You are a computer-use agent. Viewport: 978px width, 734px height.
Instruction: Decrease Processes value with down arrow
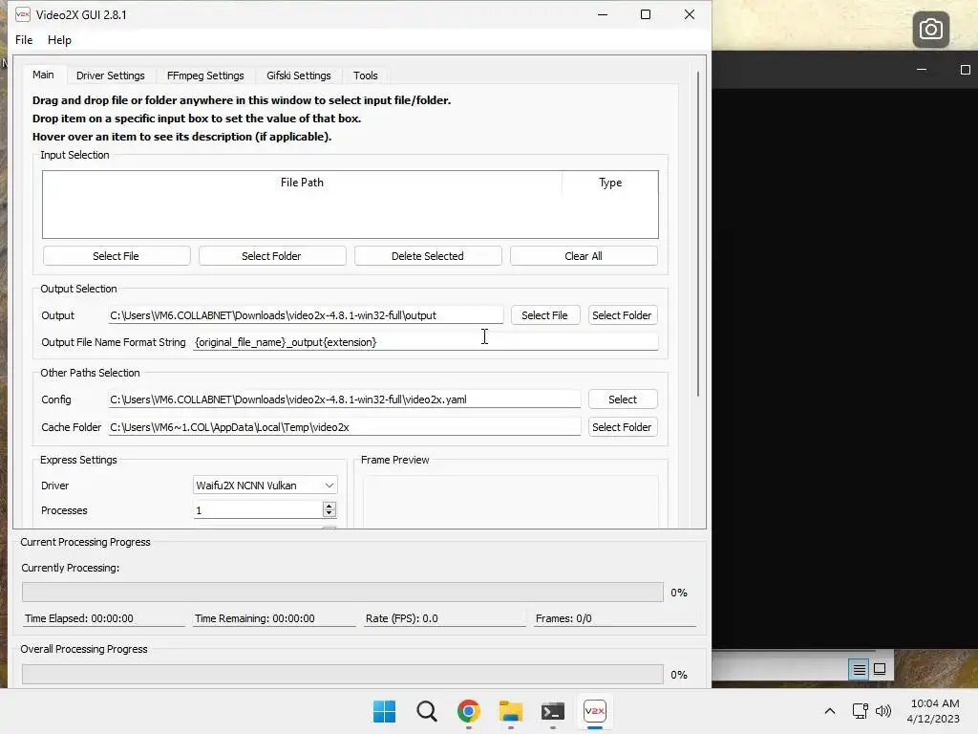330,513
